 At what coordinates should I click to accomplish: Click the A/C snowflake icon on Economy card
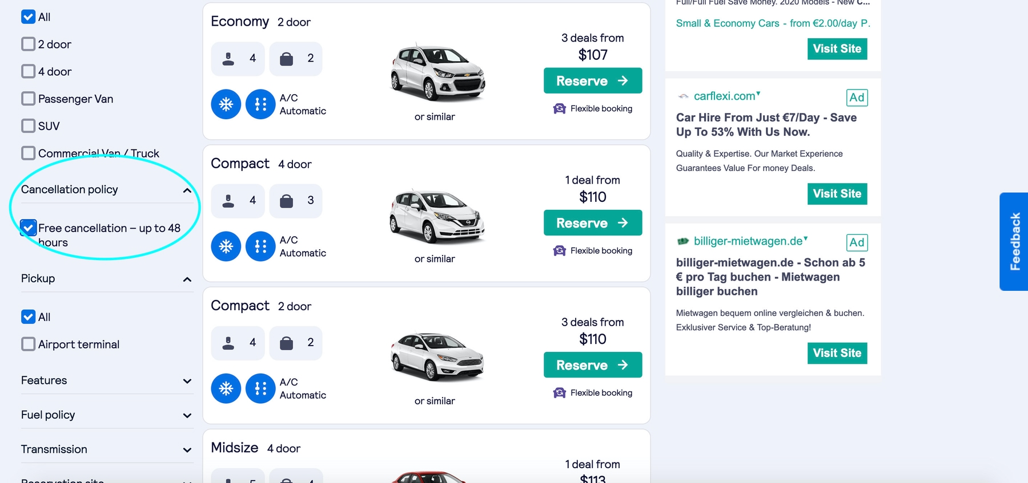pyautogui.click(x=226, y=104)
